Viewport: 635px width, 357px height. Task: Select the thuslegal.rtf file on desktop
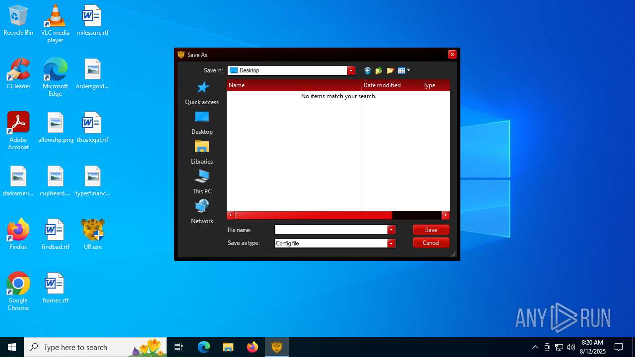92,128
